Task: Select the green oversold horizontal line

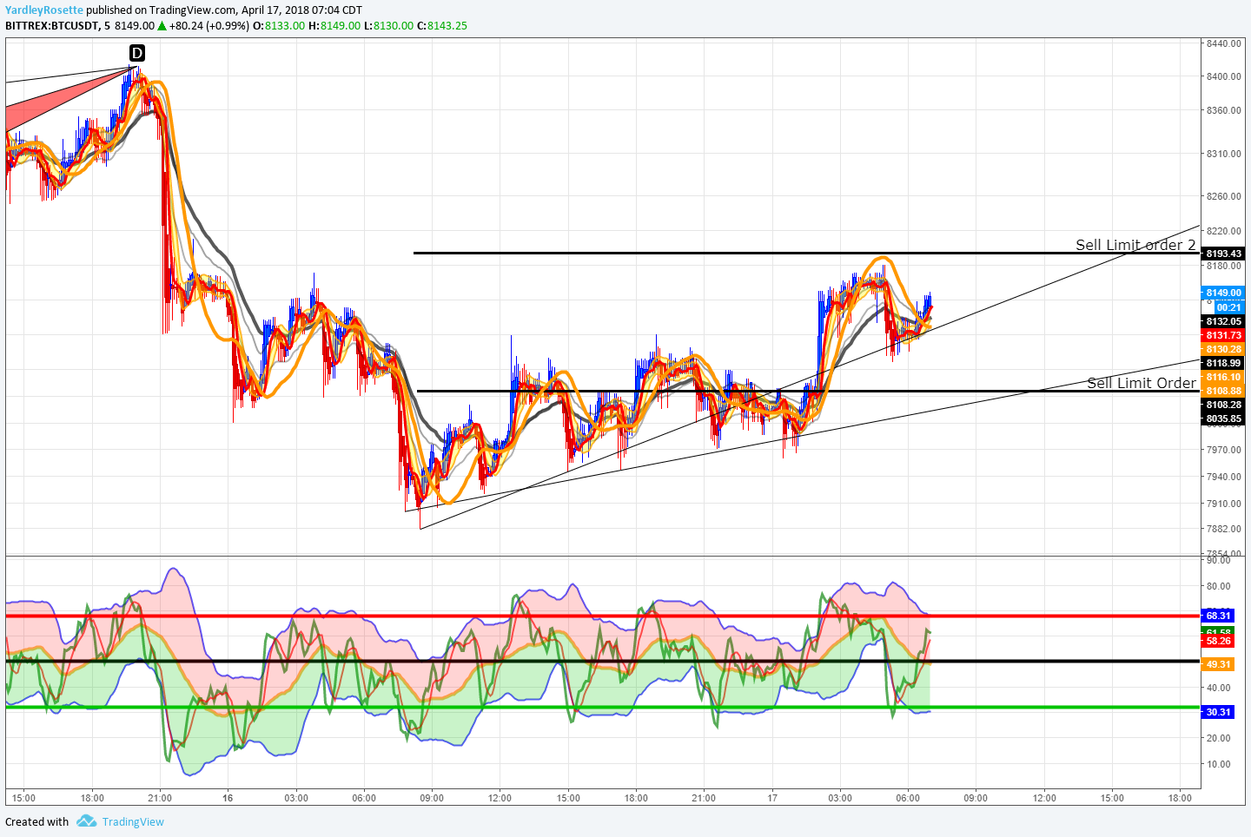Action: [603, 707]
